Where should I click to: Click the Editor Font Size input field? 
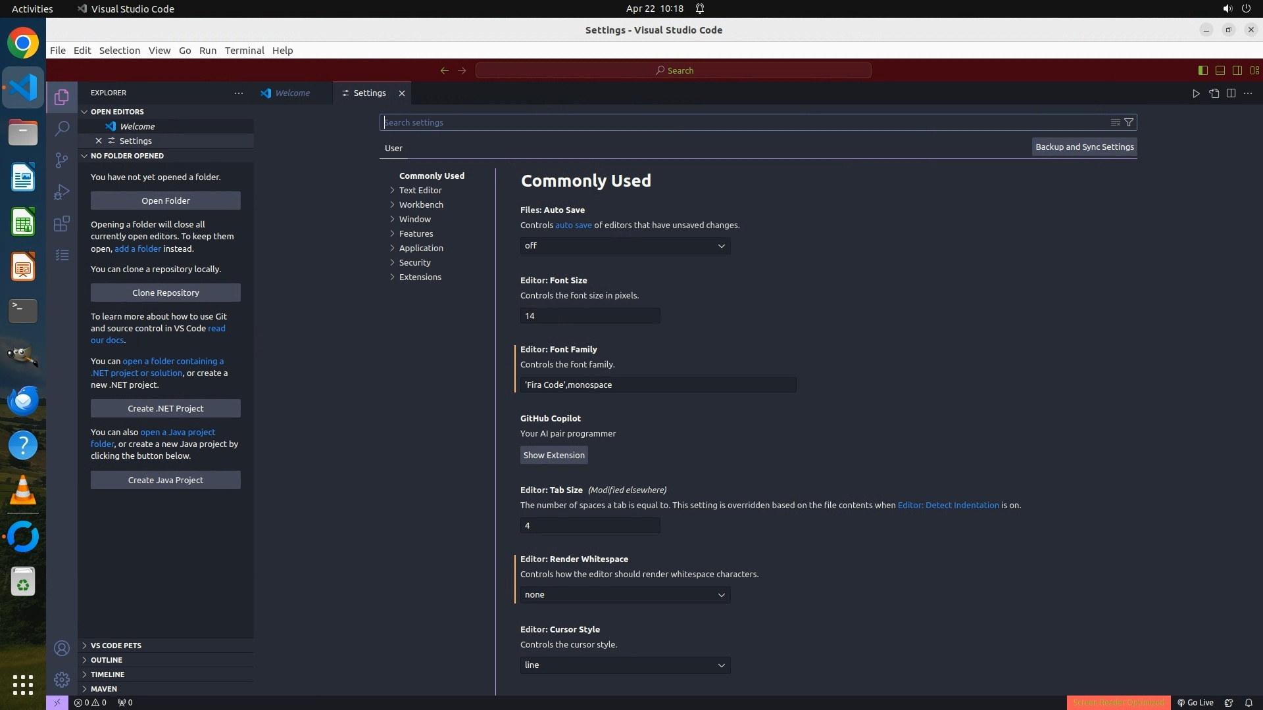tap(589, 316)
